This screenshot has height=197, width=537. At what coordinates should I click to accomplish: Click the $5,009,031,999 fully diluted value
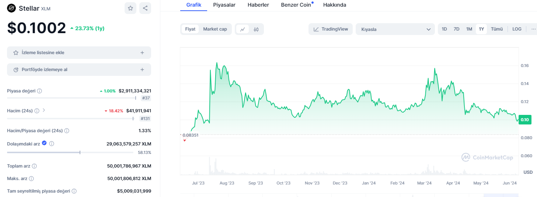[134, 191]
